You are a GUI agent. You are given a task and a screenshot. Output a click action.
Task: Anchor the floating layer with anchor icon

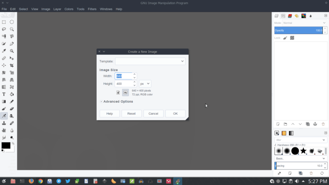tap(315, 124)
